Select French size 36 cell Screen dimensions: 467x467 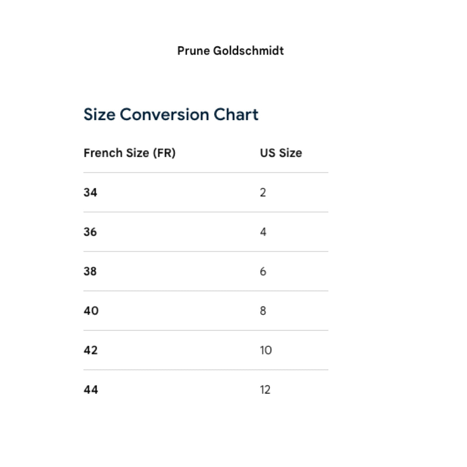click(x=90, y=232)
